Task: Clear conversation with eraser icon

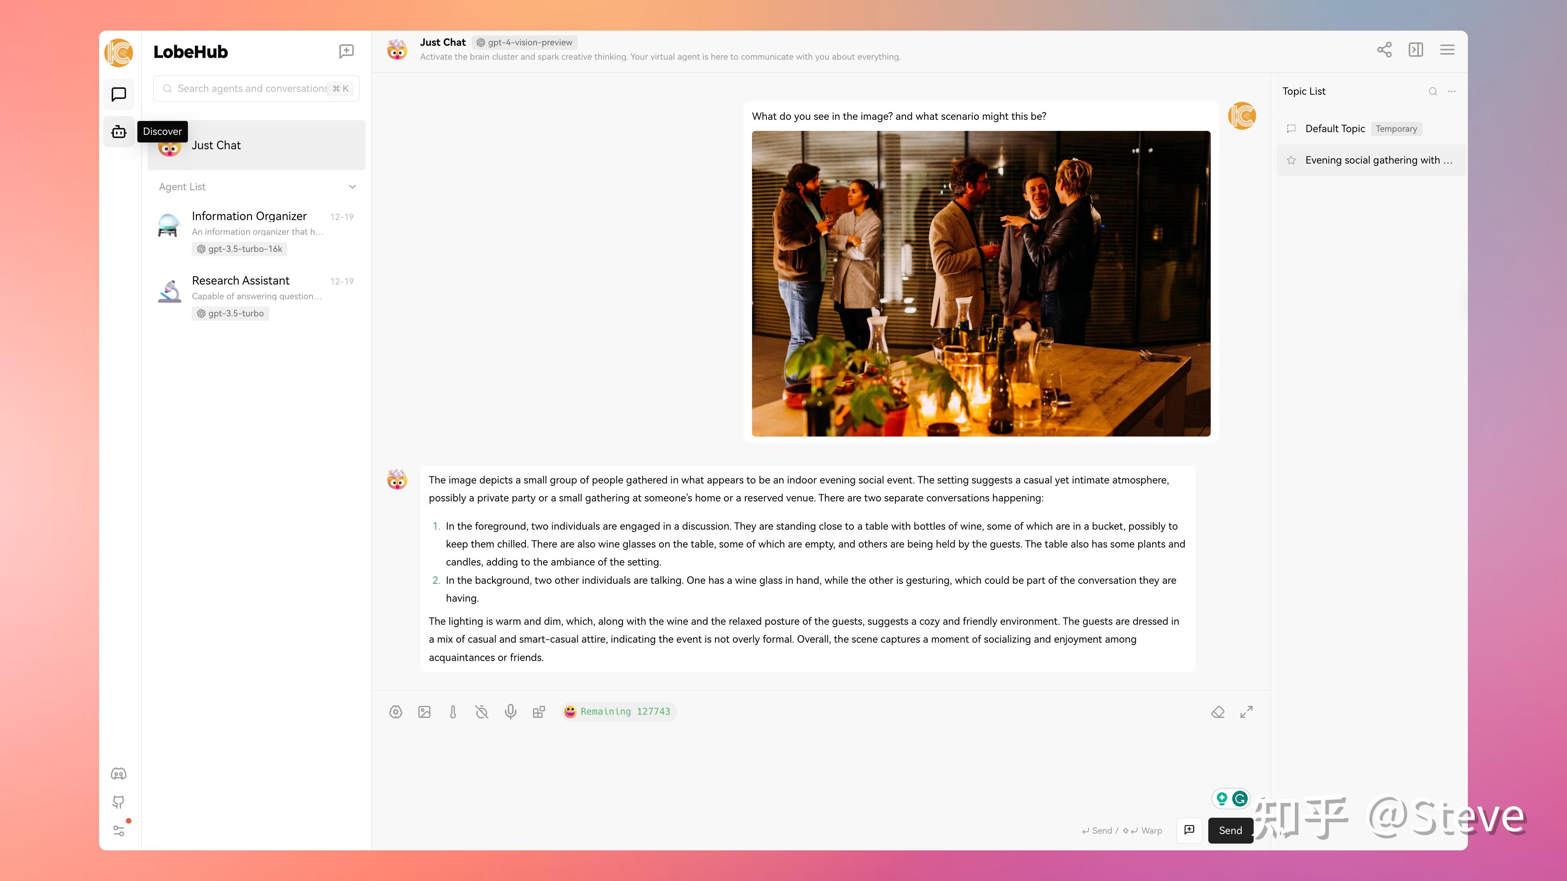Action: [x=1218, y=712]
